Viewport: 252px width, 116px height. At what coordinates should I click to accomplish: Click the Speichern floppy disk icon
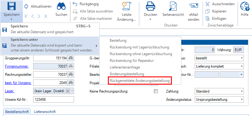tap(11, 6)
